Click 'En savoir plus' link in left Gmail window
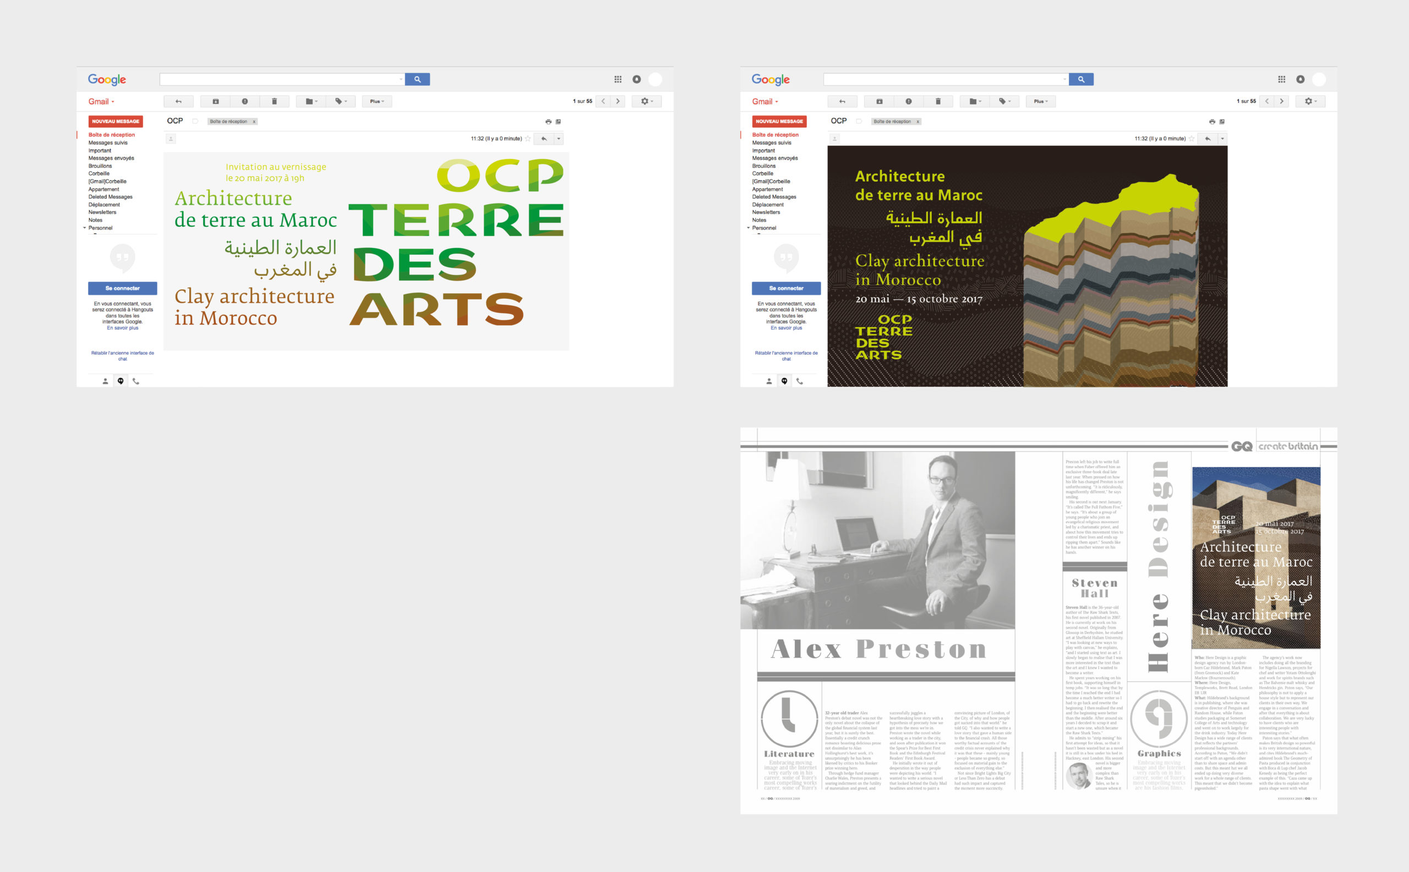 [122, 328]
